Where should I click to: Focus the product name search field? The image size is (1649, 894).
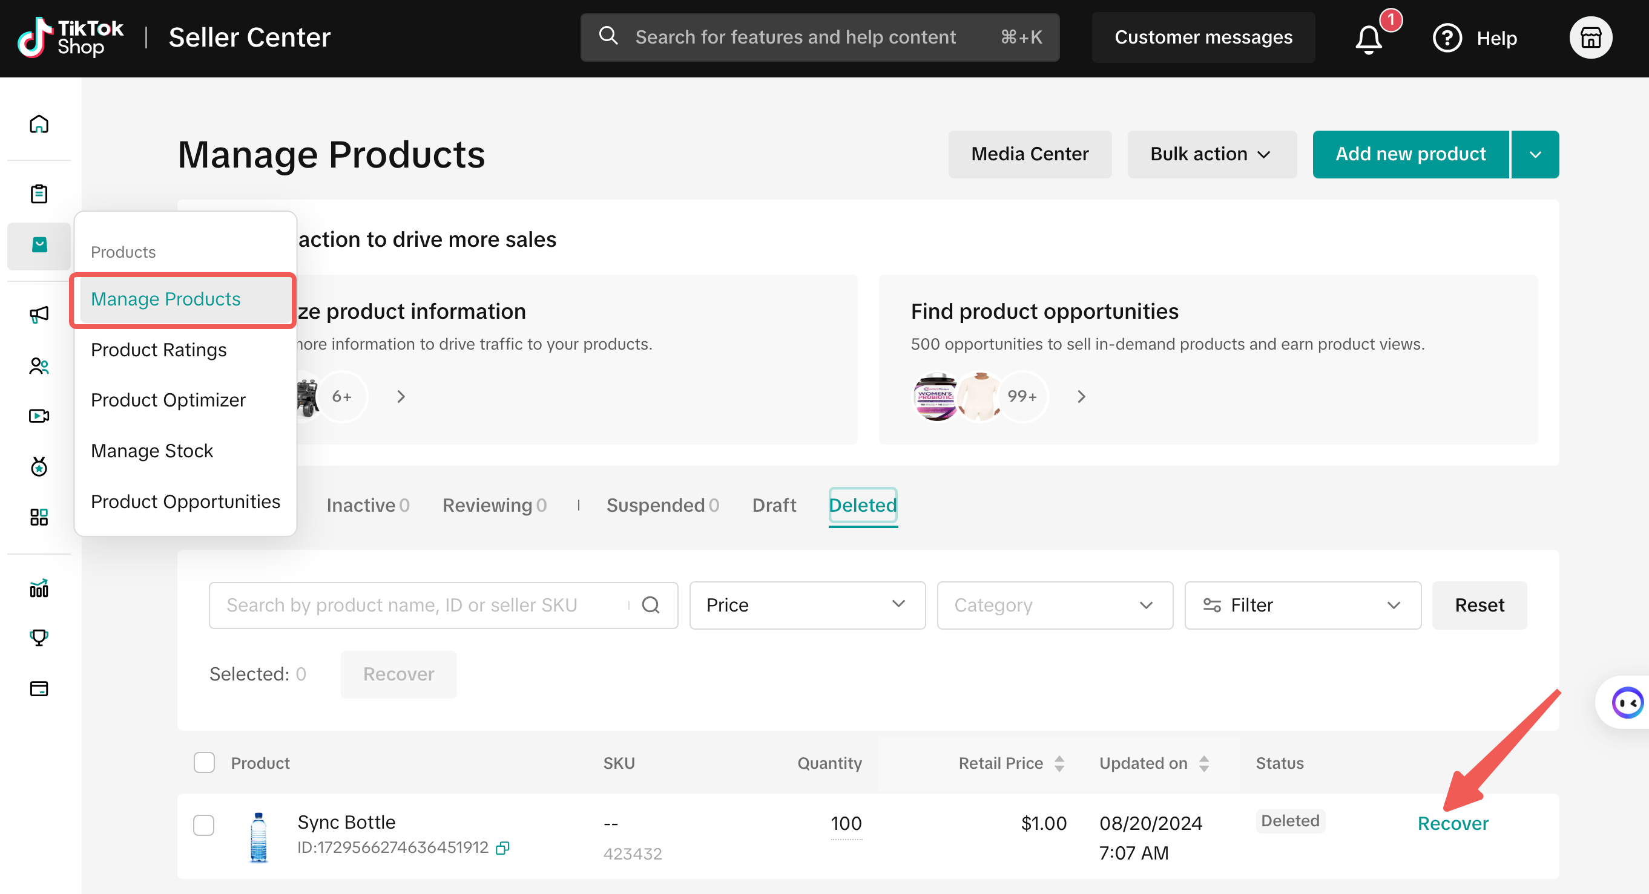tap(423, 605)
